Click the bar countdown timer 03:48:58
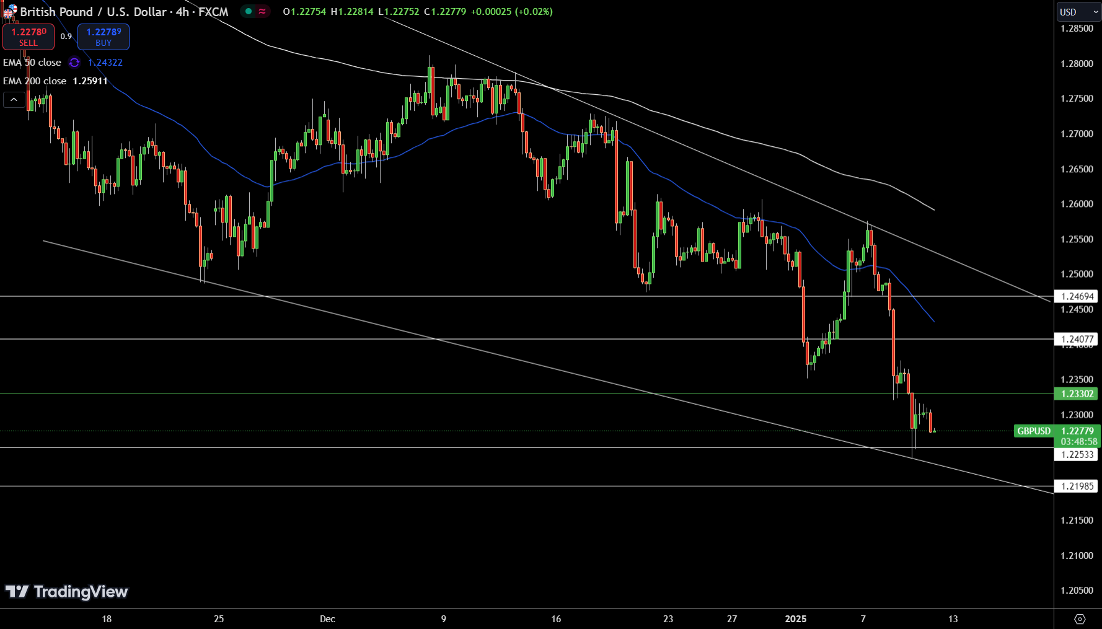This screenshot has width=1102, height=629. coord(1078,442)
